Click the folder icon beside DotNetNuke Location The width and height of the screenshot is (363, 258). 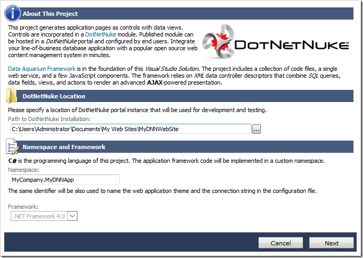point(12,96)
